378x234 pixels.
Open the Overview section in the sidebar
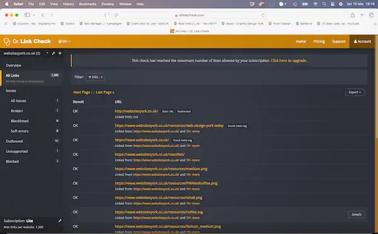(x=13, y=65)
